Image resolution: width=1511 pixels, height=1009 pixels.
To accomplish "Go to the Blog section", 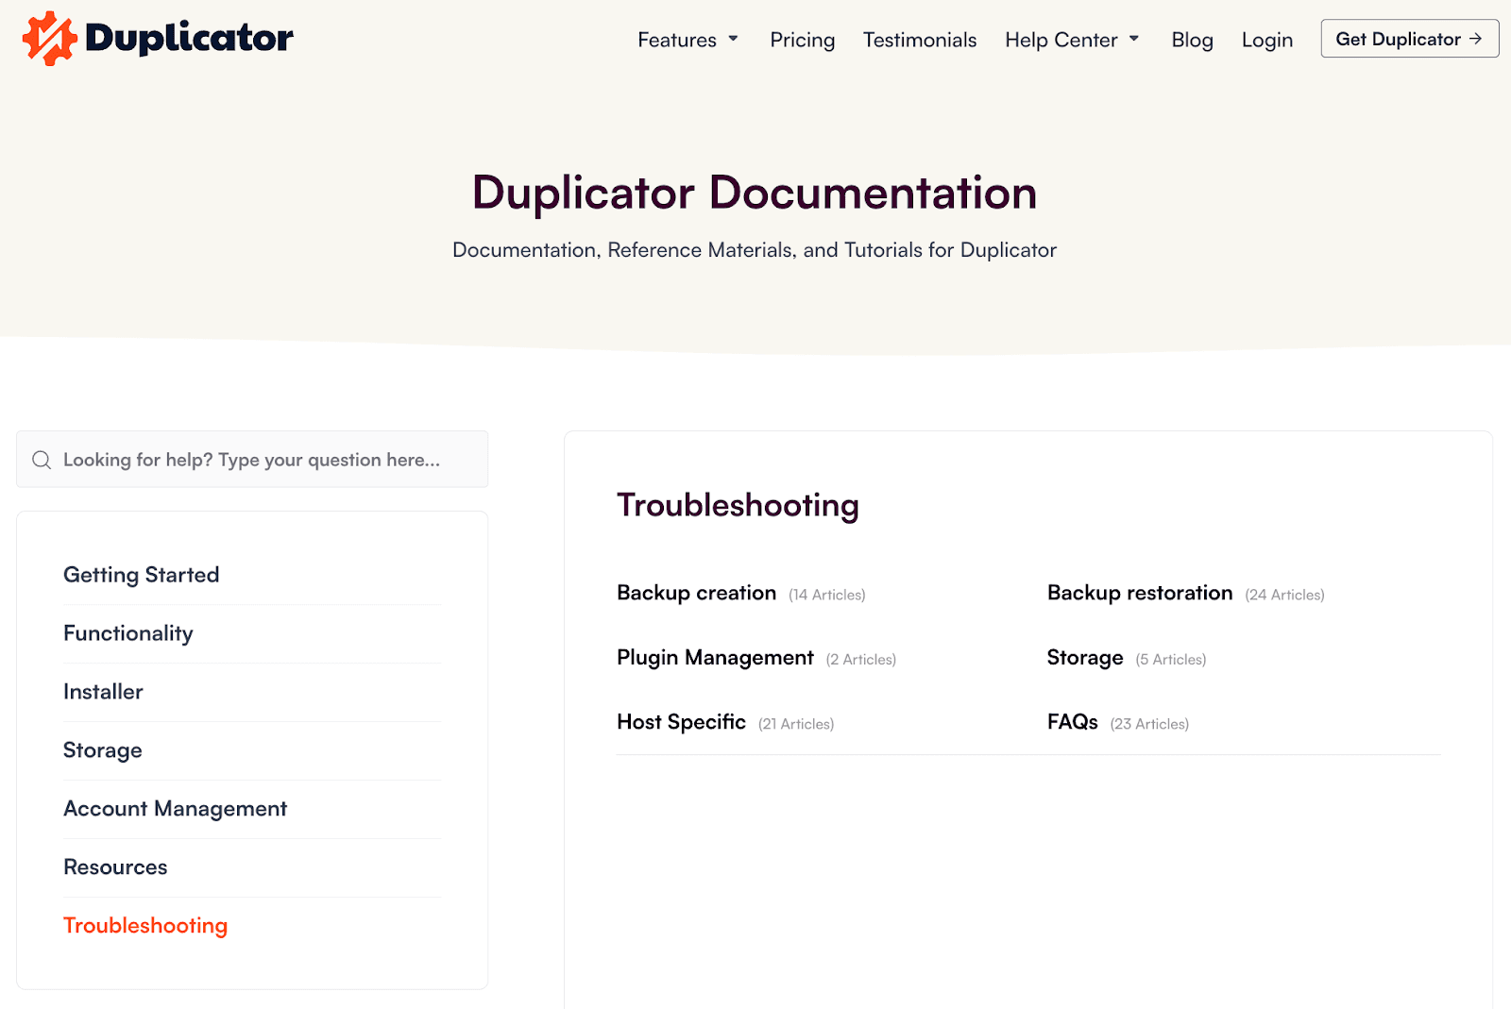I will pyautogui.click(x=1192, y=40).
